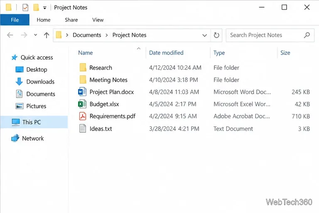
Task: Open the File ribbon tab
Action: pyautogui.click(x=15, y=20)
